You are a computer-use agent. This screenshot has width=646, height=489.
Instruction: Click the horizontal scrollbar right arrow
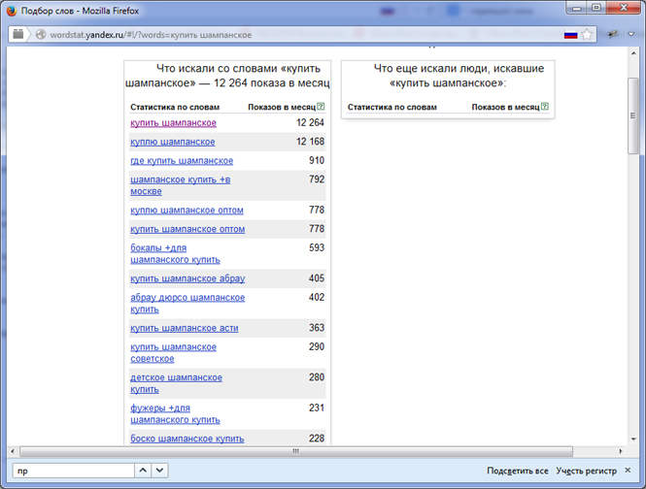(x=621, y=451)
